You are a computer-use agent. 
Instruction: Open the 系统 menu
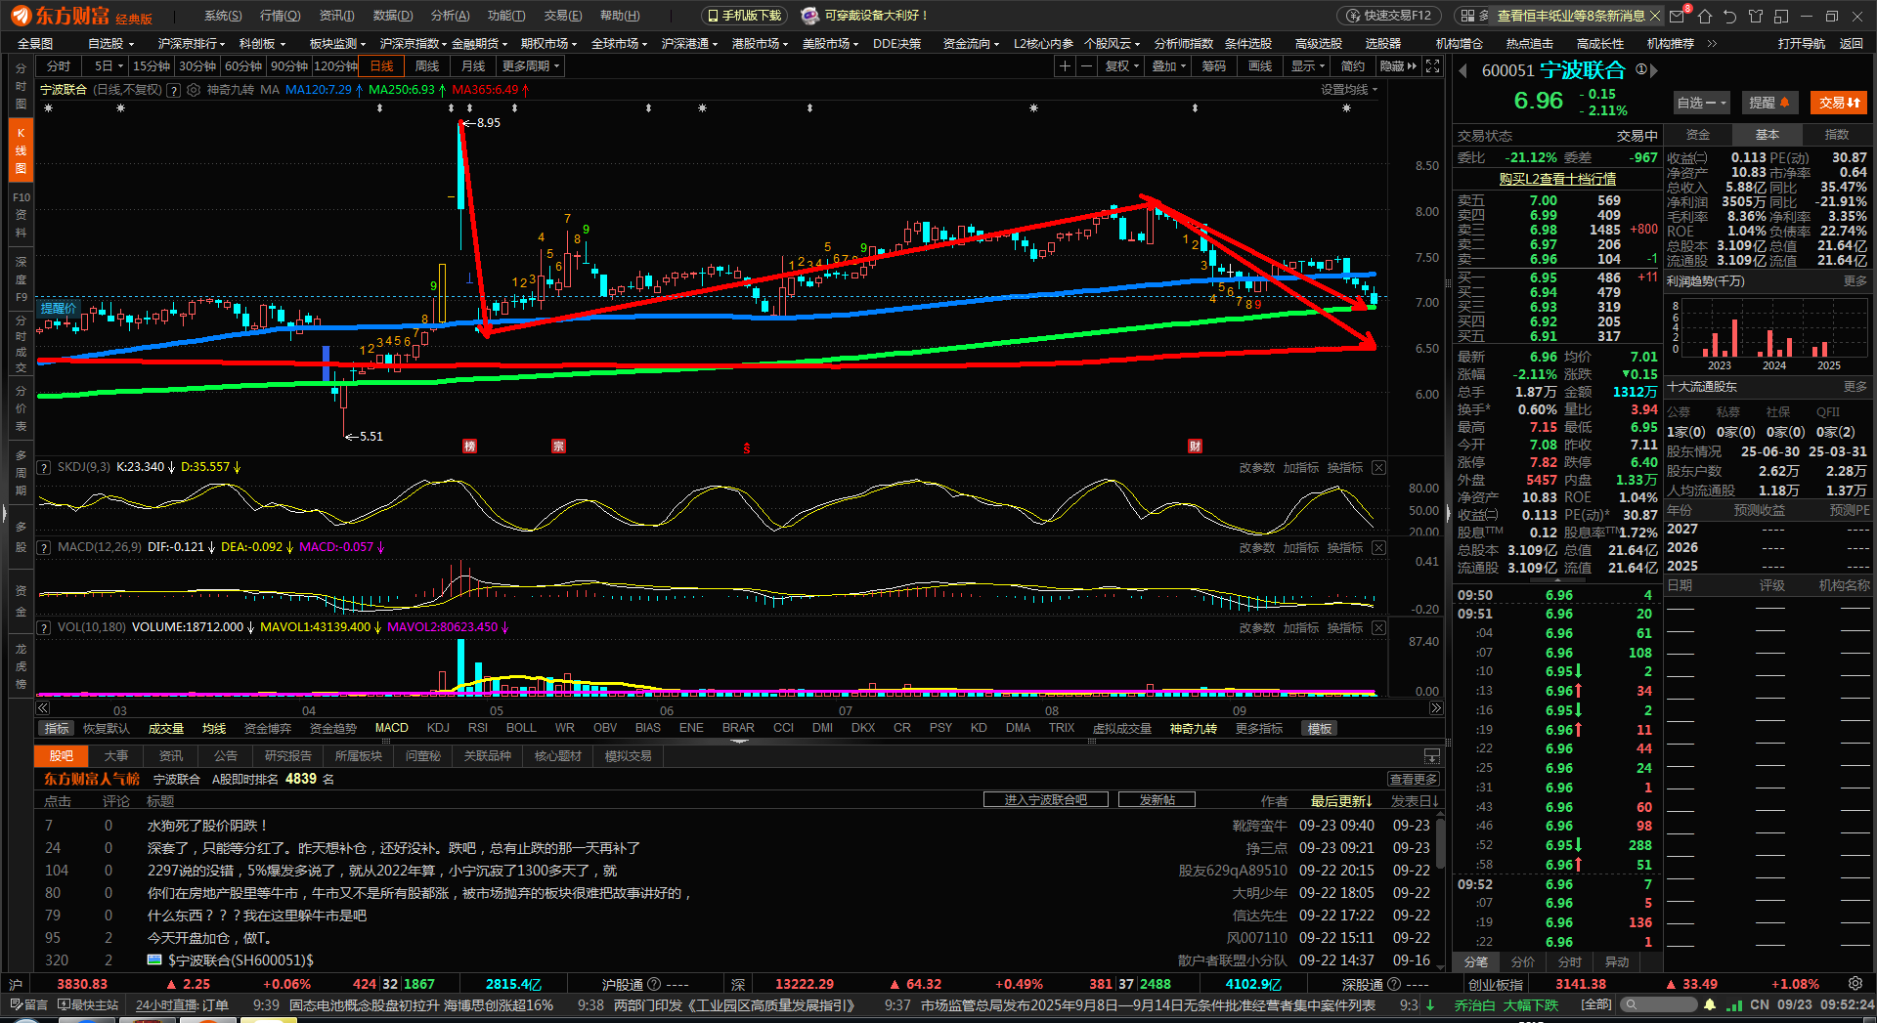(x=223, y=16)
